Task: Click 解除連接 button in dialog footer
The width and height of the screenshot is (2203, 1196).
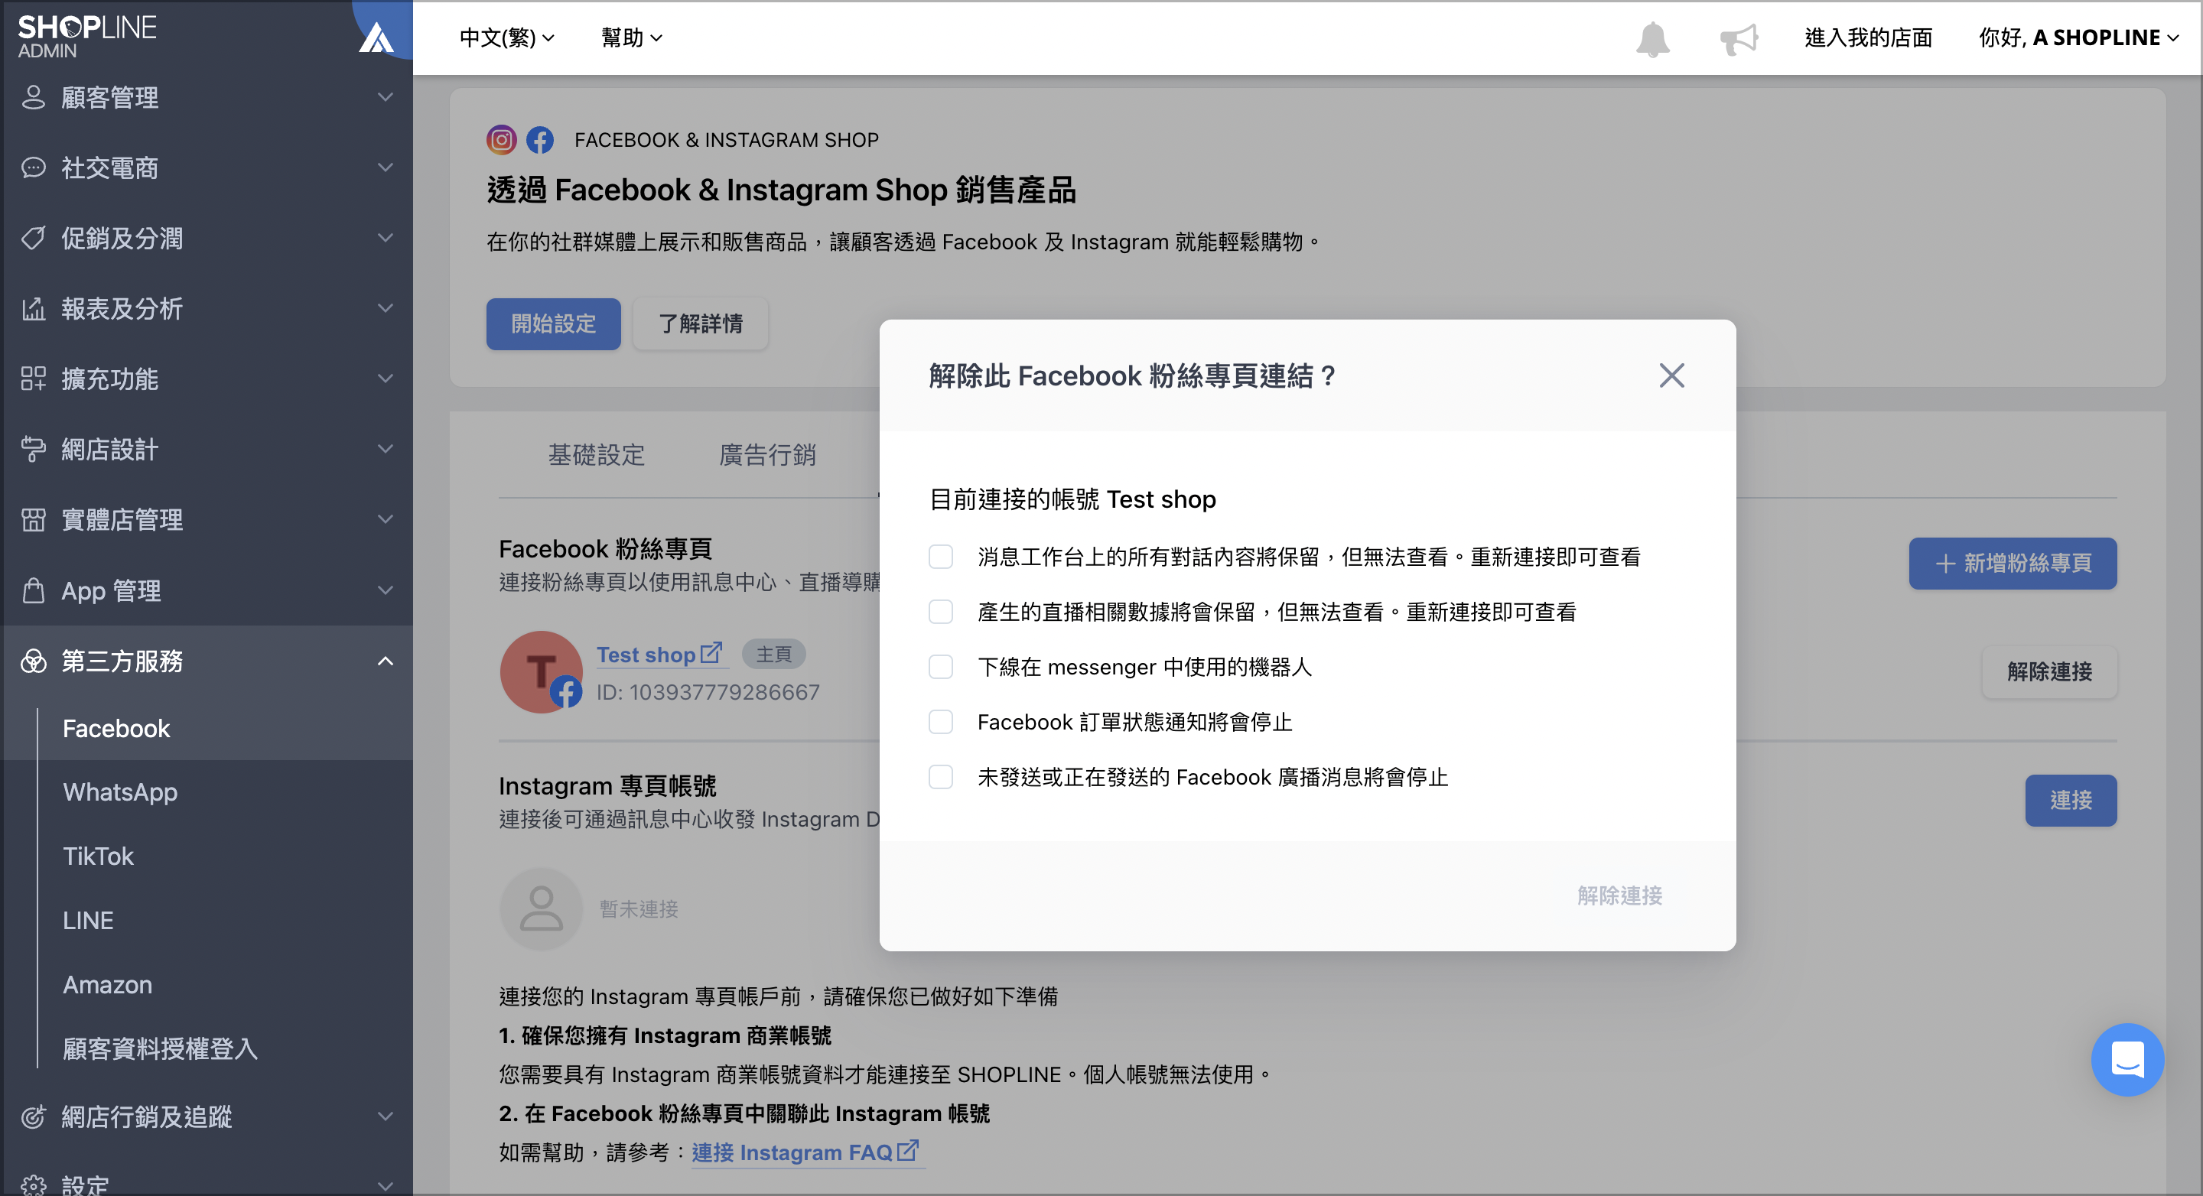Action: pyautogui.click(x=1620, y=895)
